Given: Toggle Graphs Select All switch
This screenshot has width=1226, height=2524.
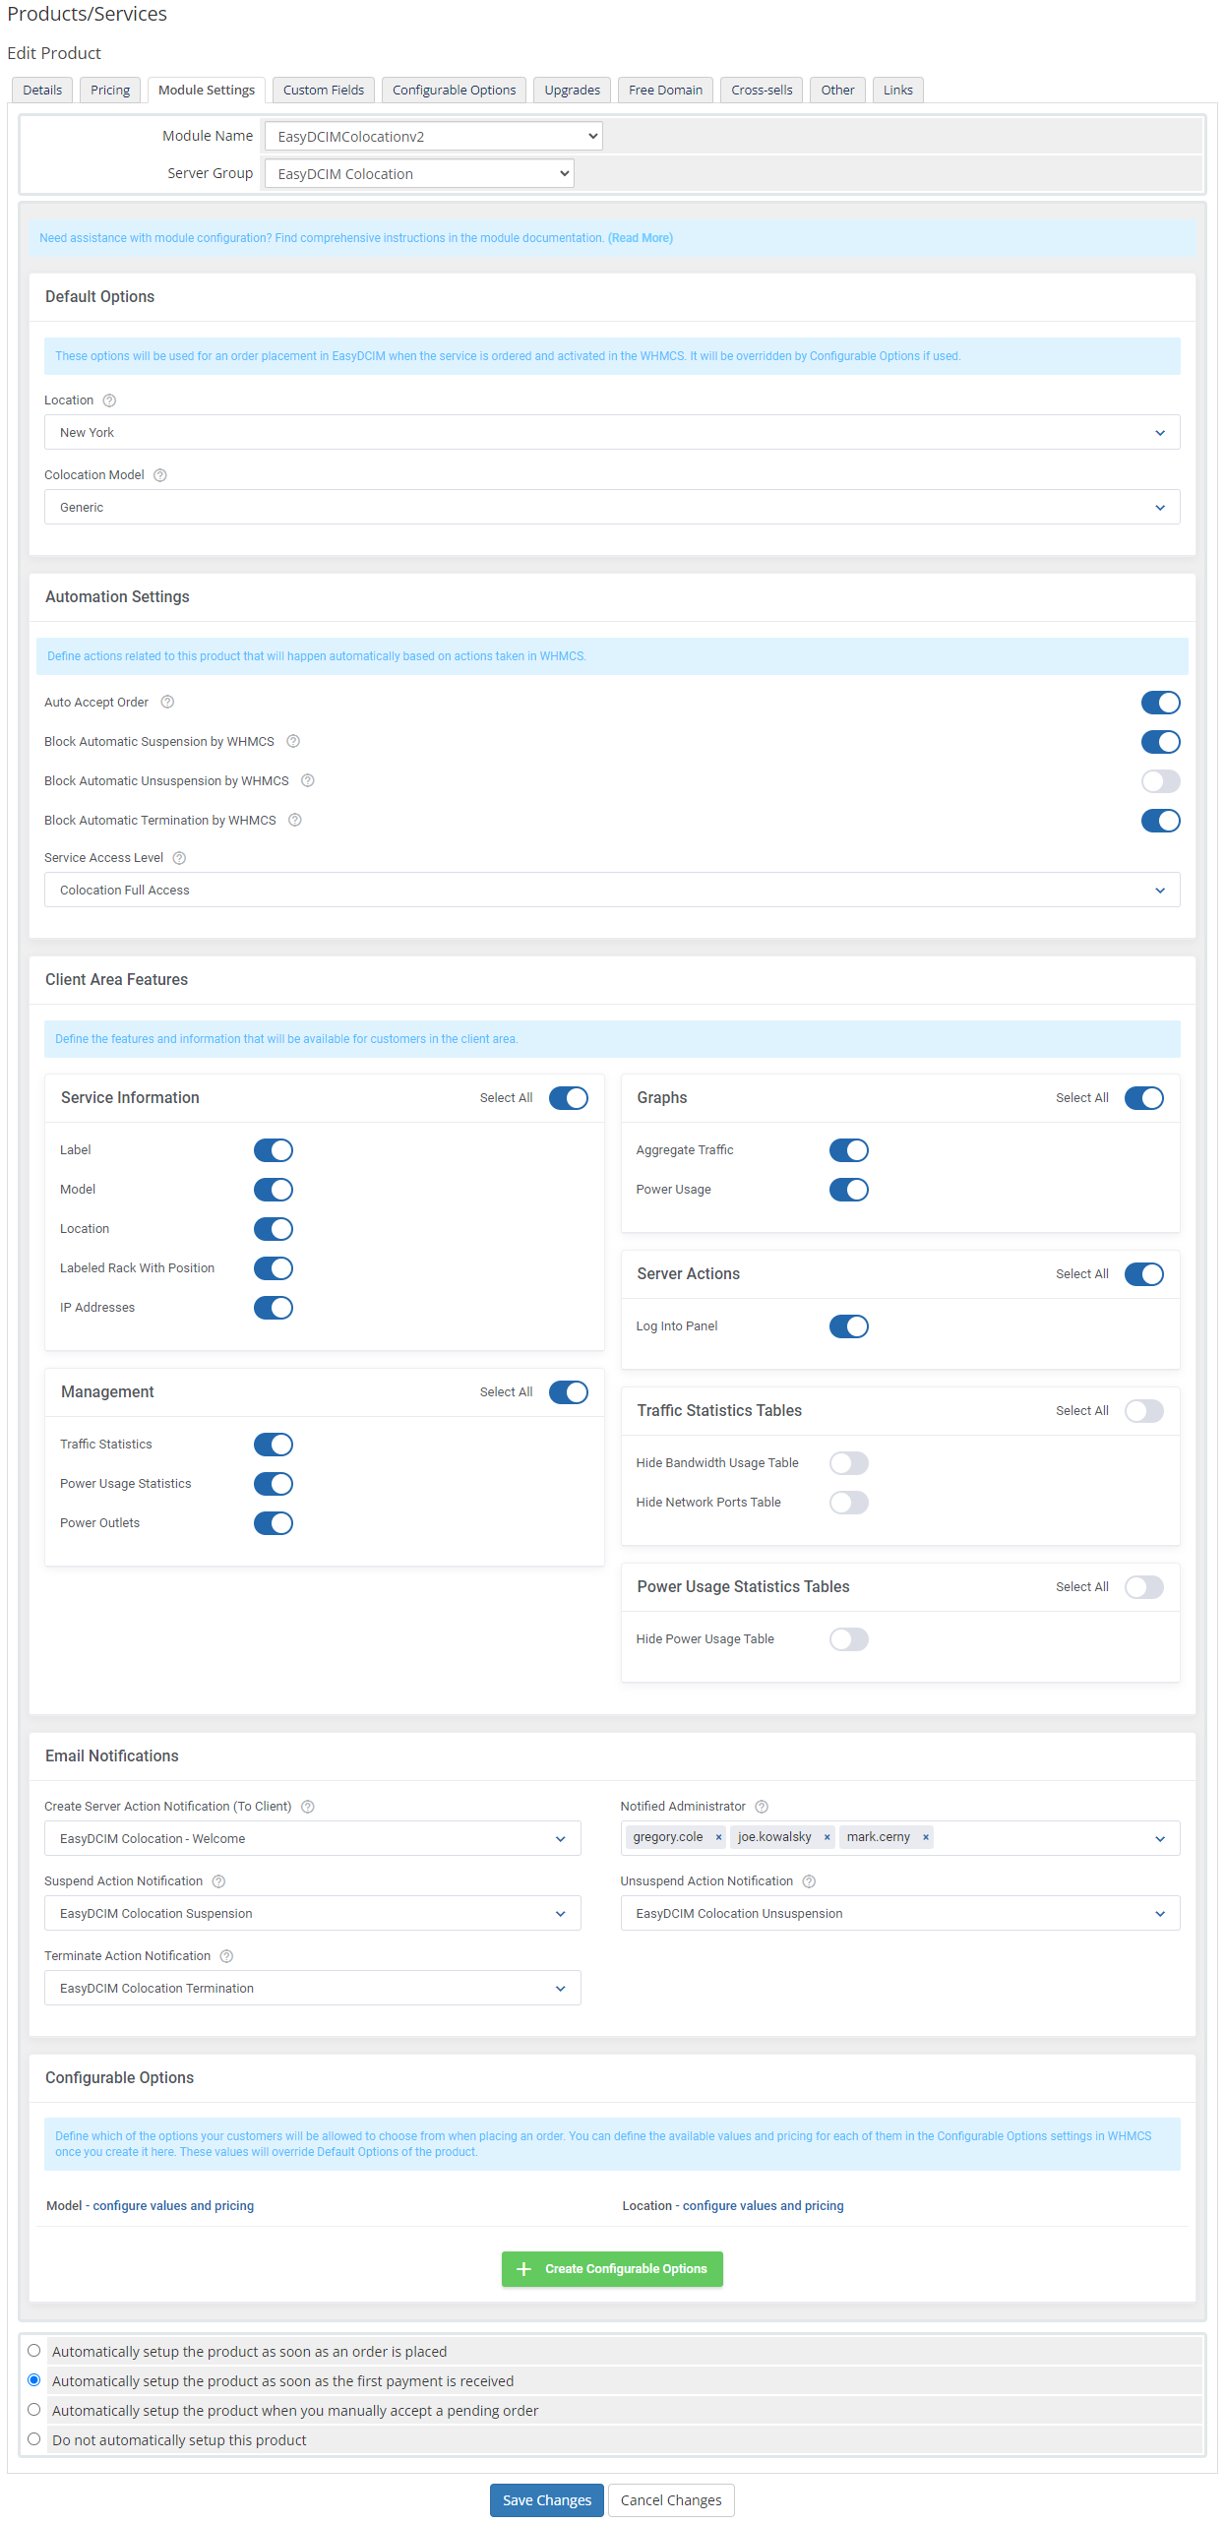Looking at the screenshot, I should (1143, 1098).
